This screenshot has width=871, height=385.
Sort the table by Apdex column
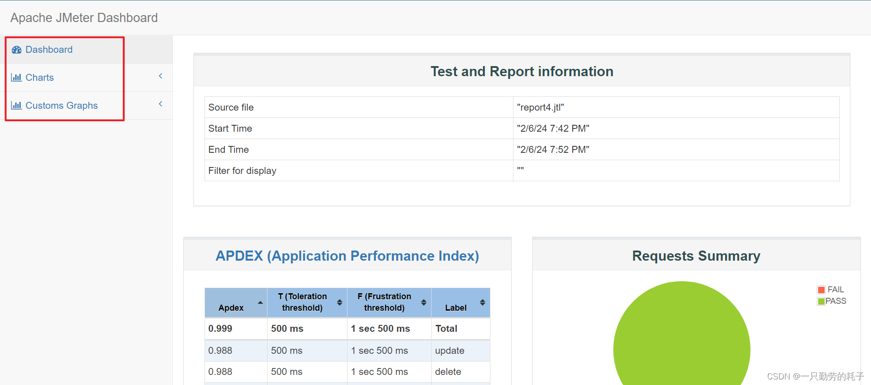pyautogui.click(x=236, y=302)
